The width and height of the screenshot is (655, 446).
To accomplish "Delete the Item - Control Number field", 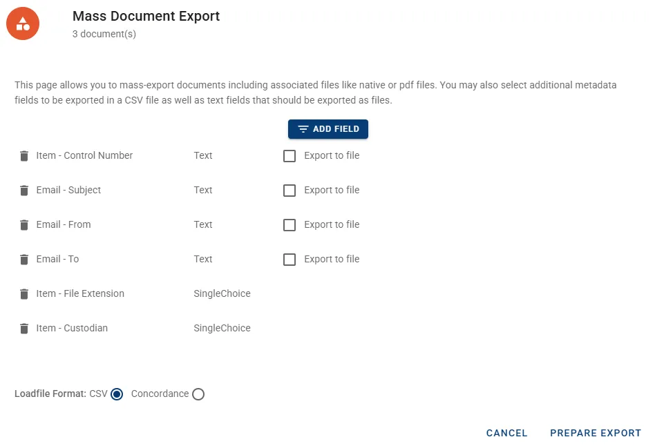I will 24,156.
